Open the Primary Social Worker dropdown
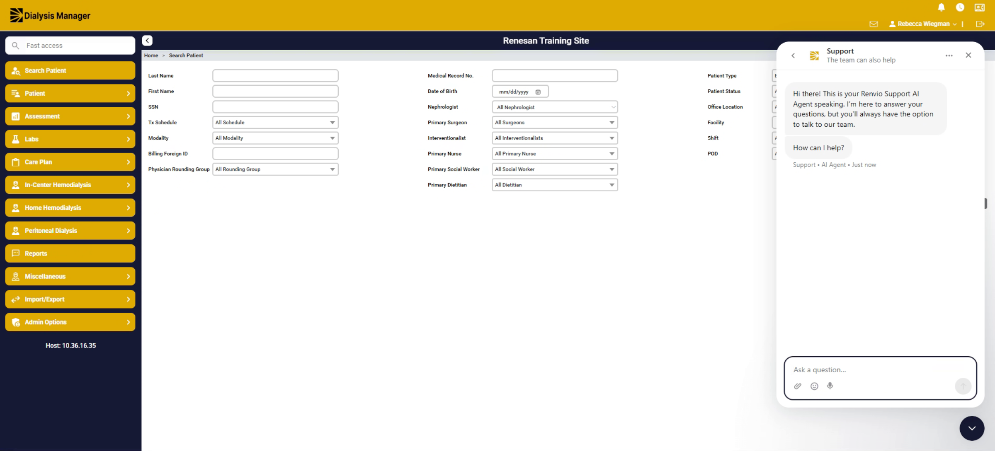 click(x=555, y=169)
